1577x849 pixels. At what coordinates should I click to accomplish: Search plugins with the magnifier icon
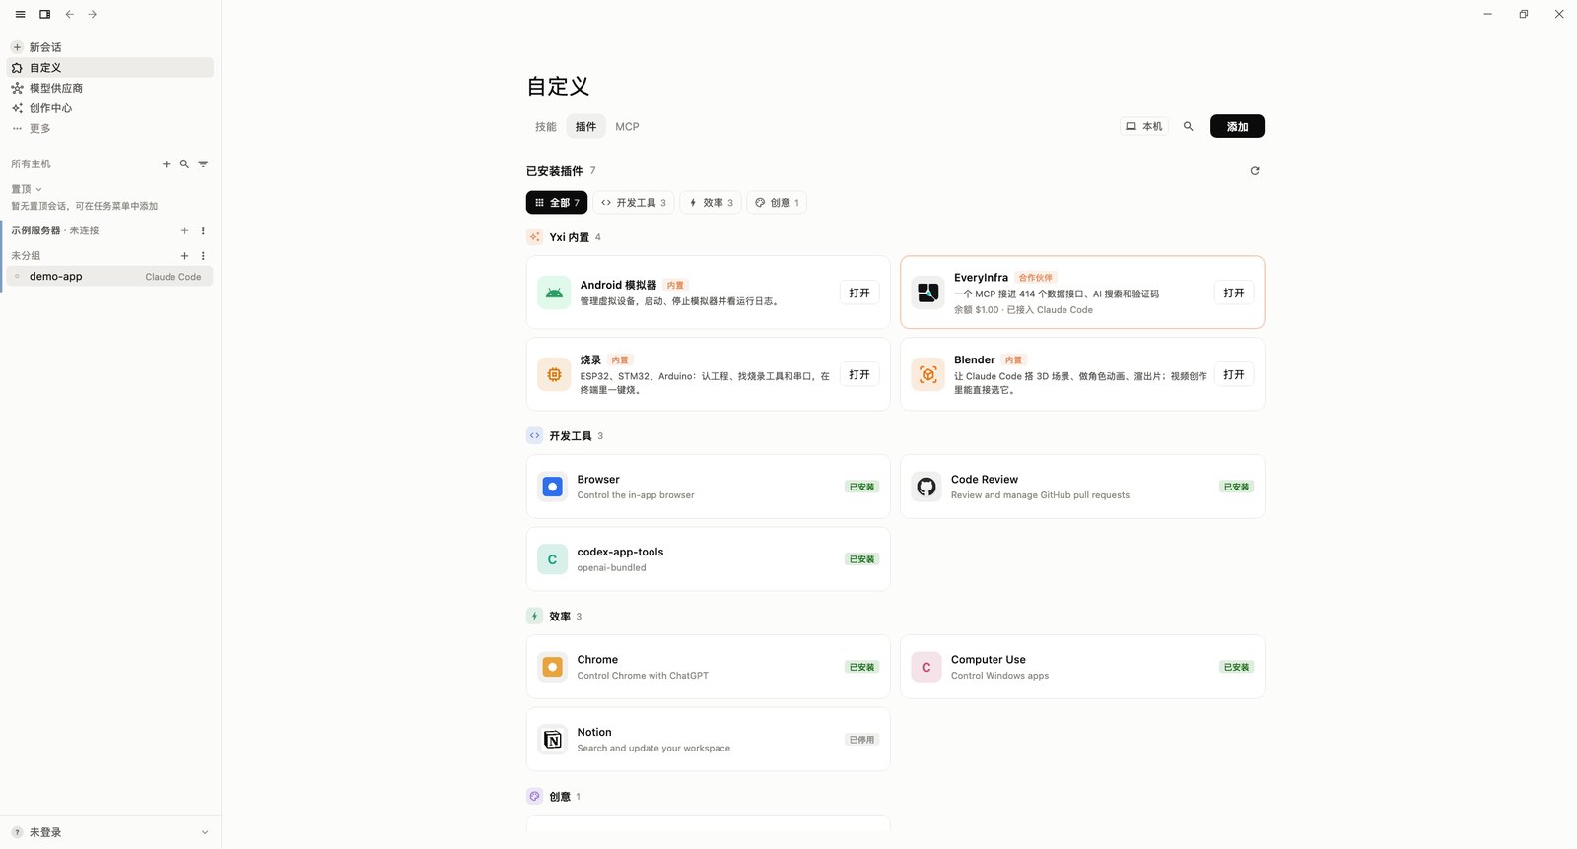pyautogui.click(x=1189, y=126)
